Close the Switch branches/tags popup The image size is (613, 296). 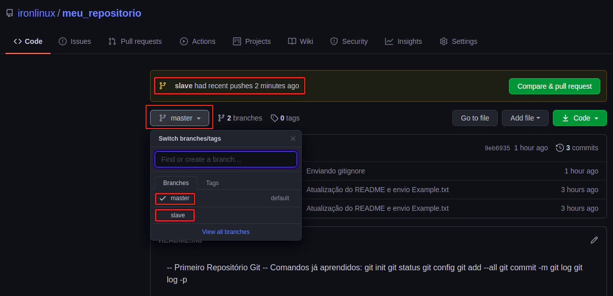[293, 139]
